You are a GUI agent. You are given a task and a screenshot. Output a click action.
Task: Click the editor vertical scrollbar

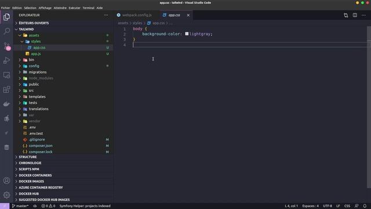pos(369,107)
